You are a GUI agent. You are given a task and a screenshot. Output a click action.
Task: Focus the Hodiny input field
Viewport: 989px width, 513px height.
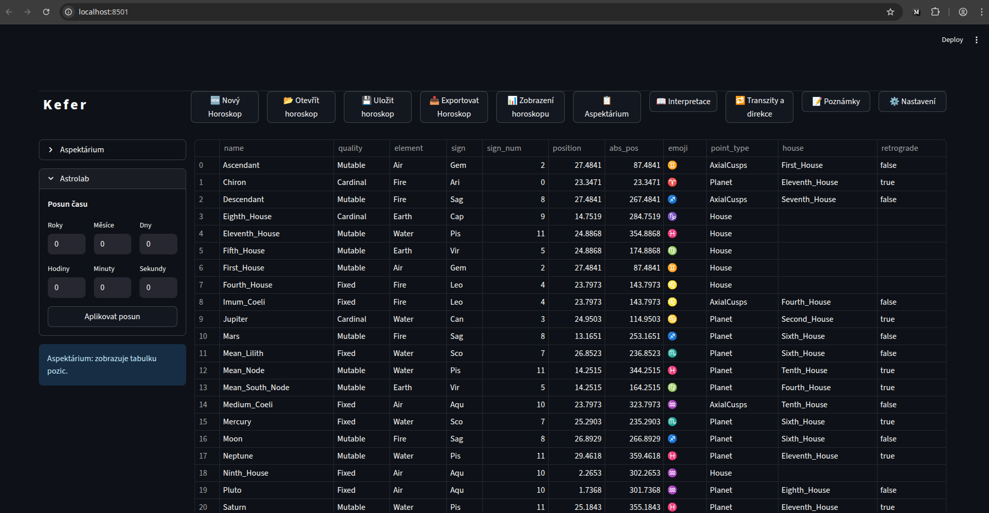click(x=66, y=288)
